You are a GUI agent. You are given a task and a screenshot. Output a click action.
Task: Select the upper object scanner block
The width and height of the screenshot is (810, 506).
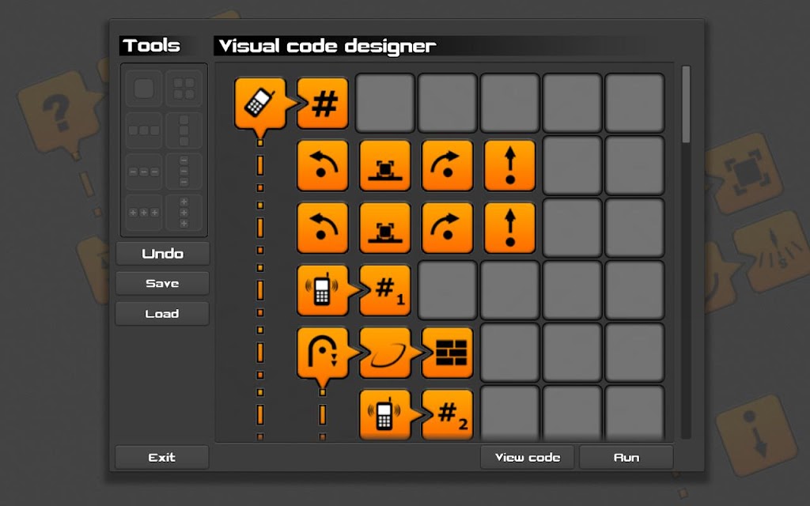(385, 166)
